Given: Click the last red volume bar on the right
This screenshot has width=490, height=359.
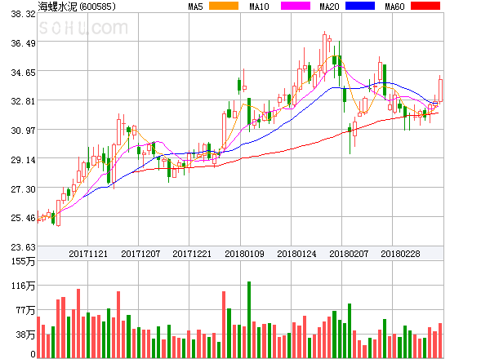Looking at the screenshot, I should [440, 340].
